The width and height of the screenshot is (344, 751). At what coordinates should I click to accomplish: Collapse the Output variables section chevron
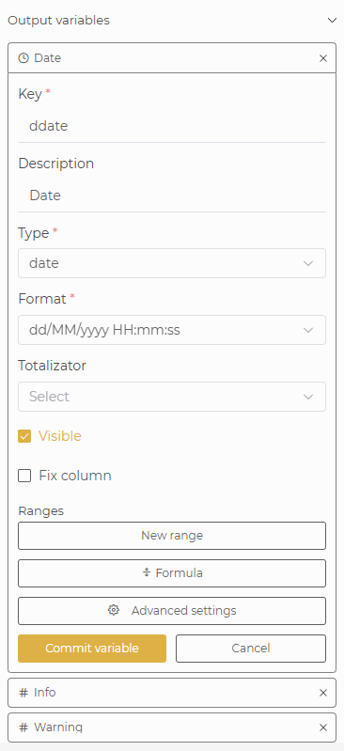pyautogui.click(x=332, y=20)
